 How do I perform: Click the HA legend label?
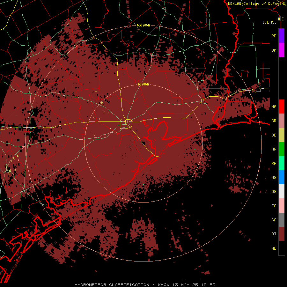(274, 107)
